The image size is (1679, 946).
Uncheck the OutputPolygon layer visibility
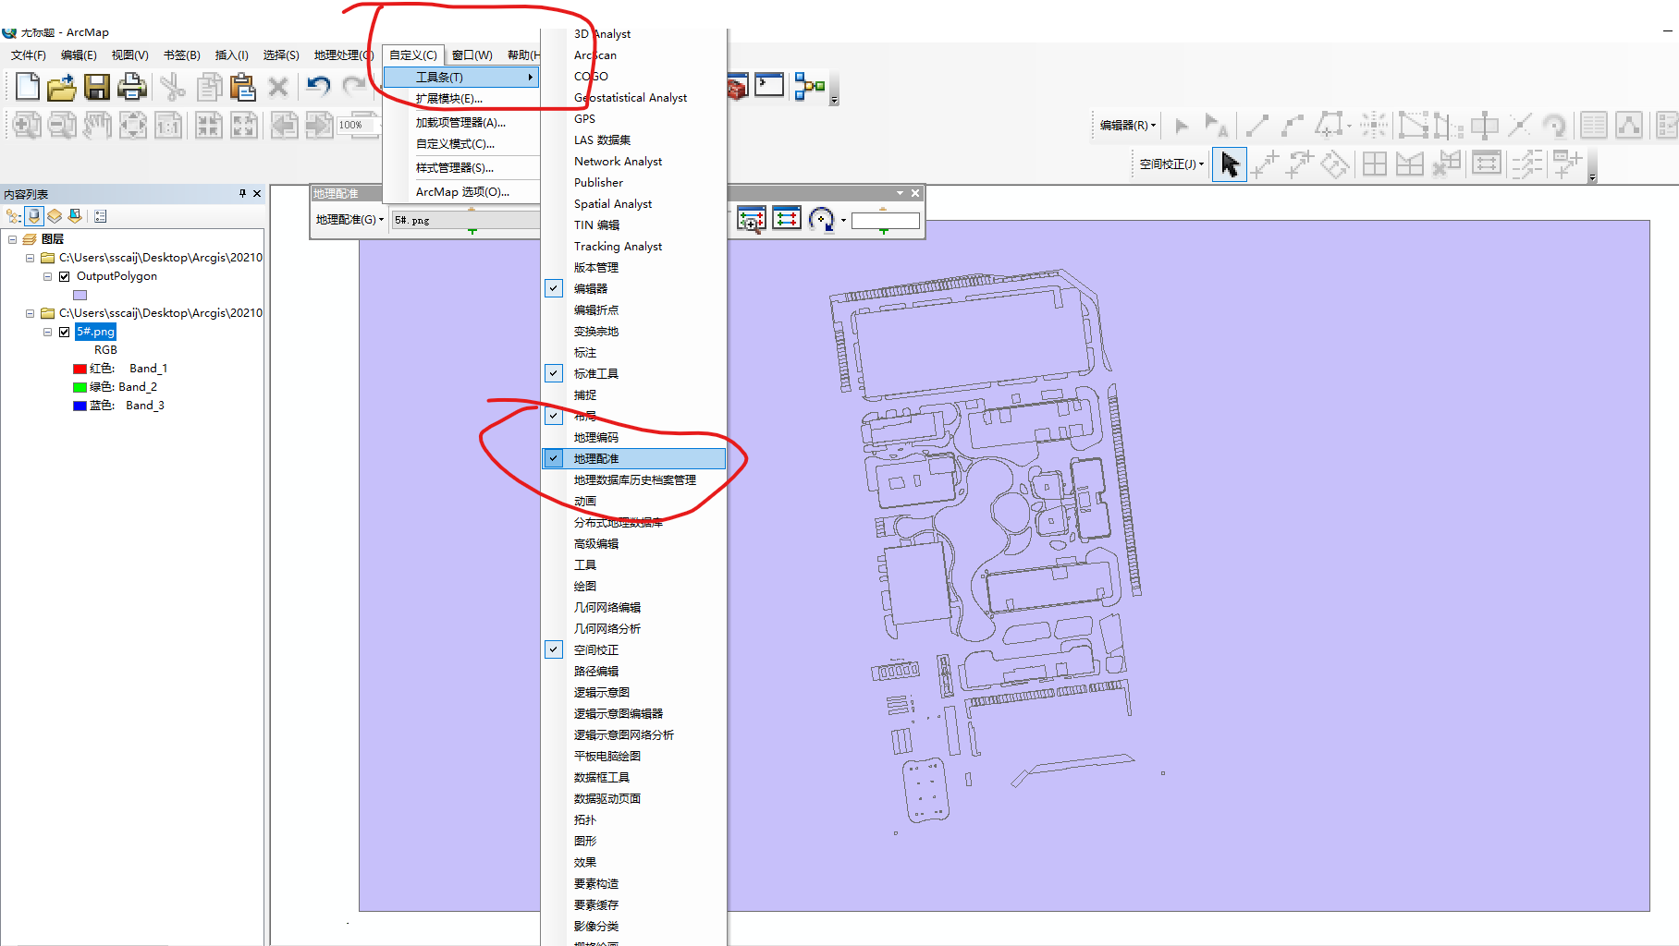[64, 275]
